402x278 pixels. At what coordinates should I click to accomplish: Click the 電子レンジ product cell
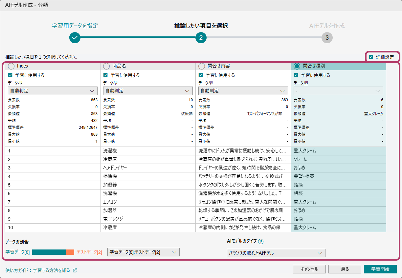pyautogui.click(x=148, y=219)
